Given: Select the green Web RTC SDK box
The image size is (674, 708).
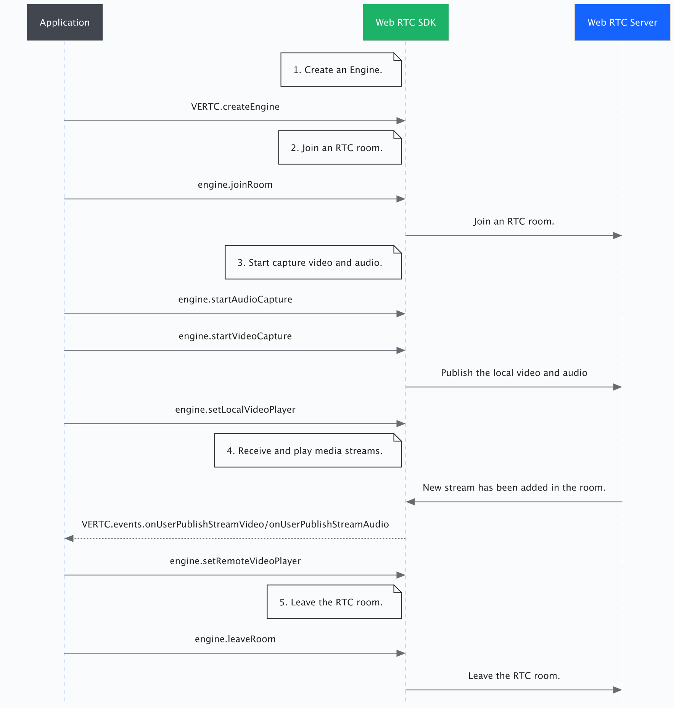Looking at the screenshot, I should (405, 23).
